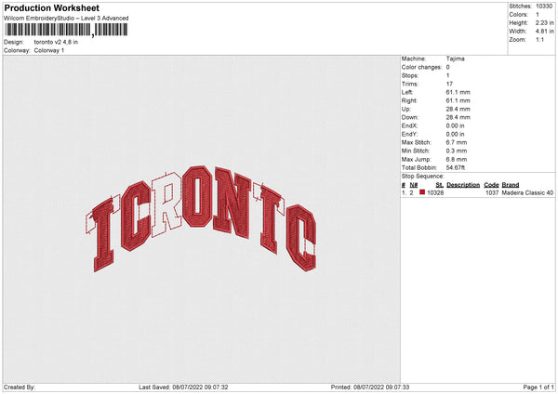Click the design name 'toronto v2 4,8 in'

(x=56, y=42)
